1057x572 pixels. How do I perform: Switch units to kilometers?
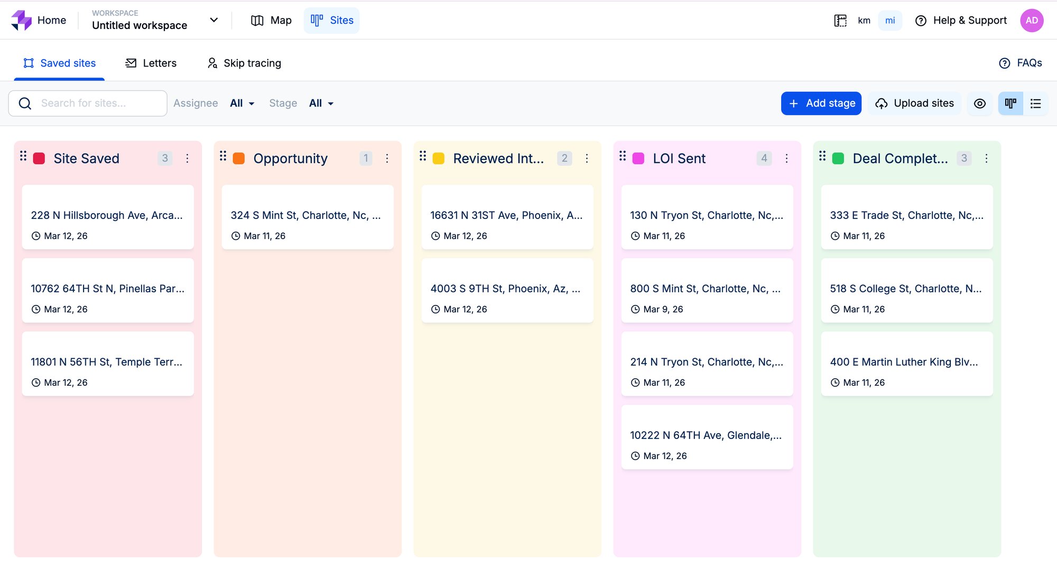coord(864,21)
